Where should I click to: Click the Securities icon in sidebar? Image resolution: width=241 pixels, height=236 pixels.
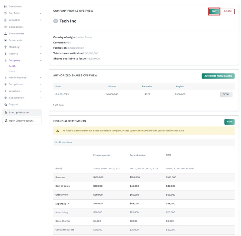point(5,20)
